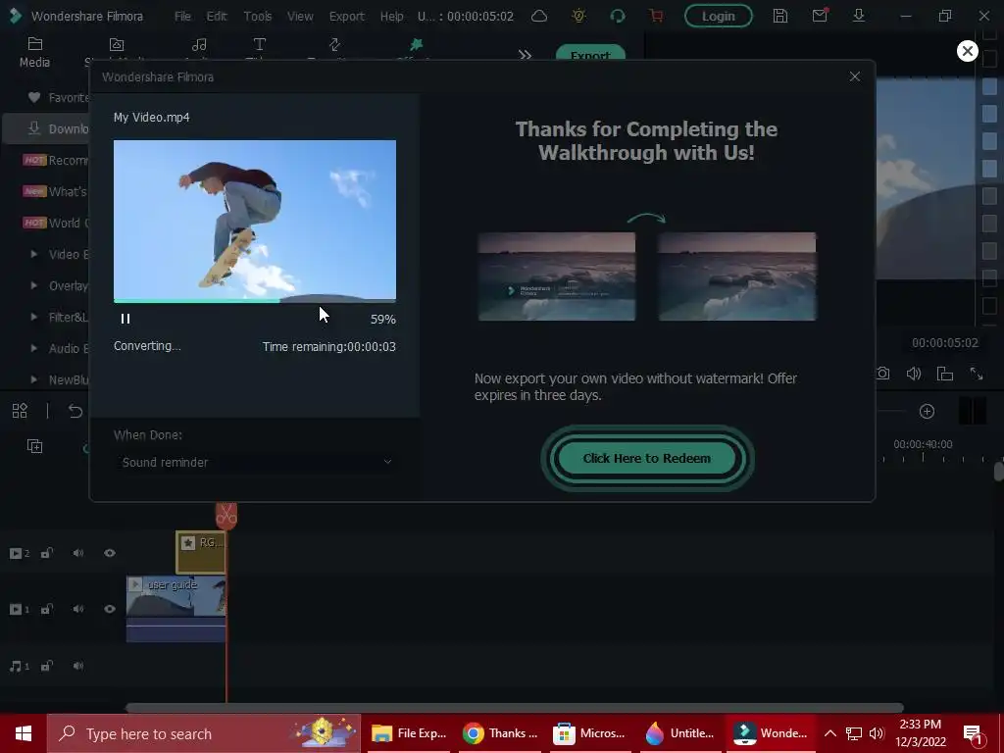Click the save project icon
The image size is (1004, 753).
[779, 16]
